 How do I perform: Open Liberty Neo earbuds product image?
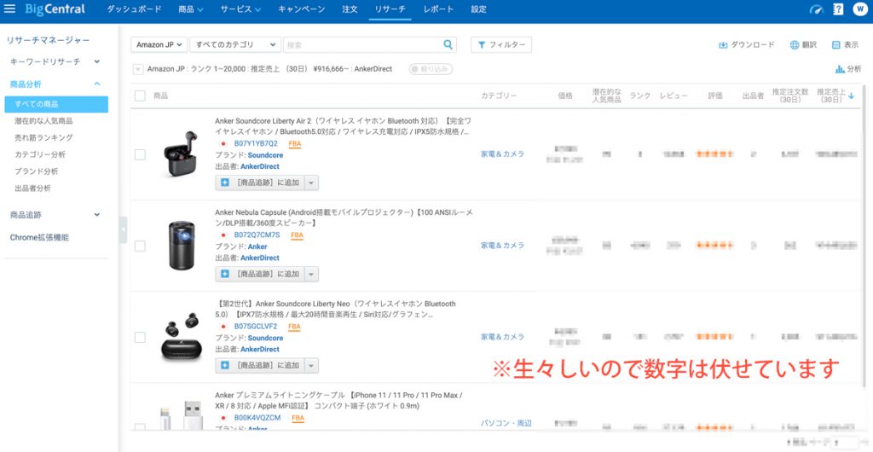180,336
